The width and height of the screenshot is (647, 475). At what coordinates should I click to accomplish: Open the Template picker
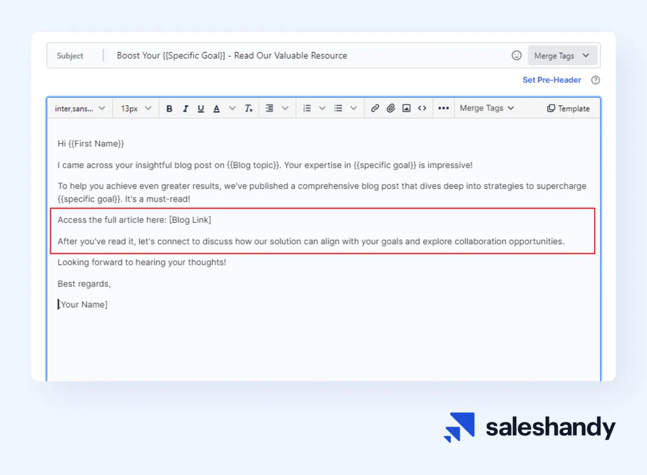pos(568,108)
